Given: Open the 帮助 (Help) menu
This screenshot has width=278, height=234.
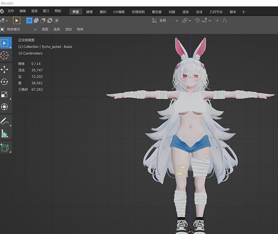Looking at the screenshot, I should [58, 11].
